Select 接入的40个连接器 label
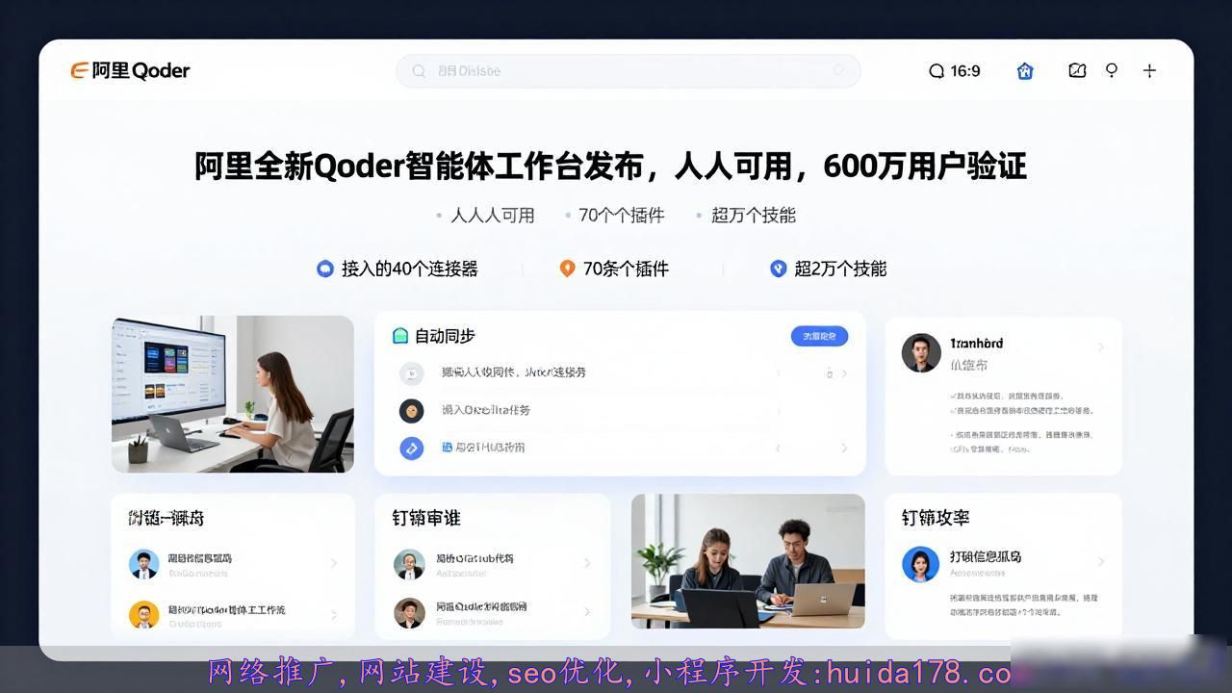 click(410, 269)
